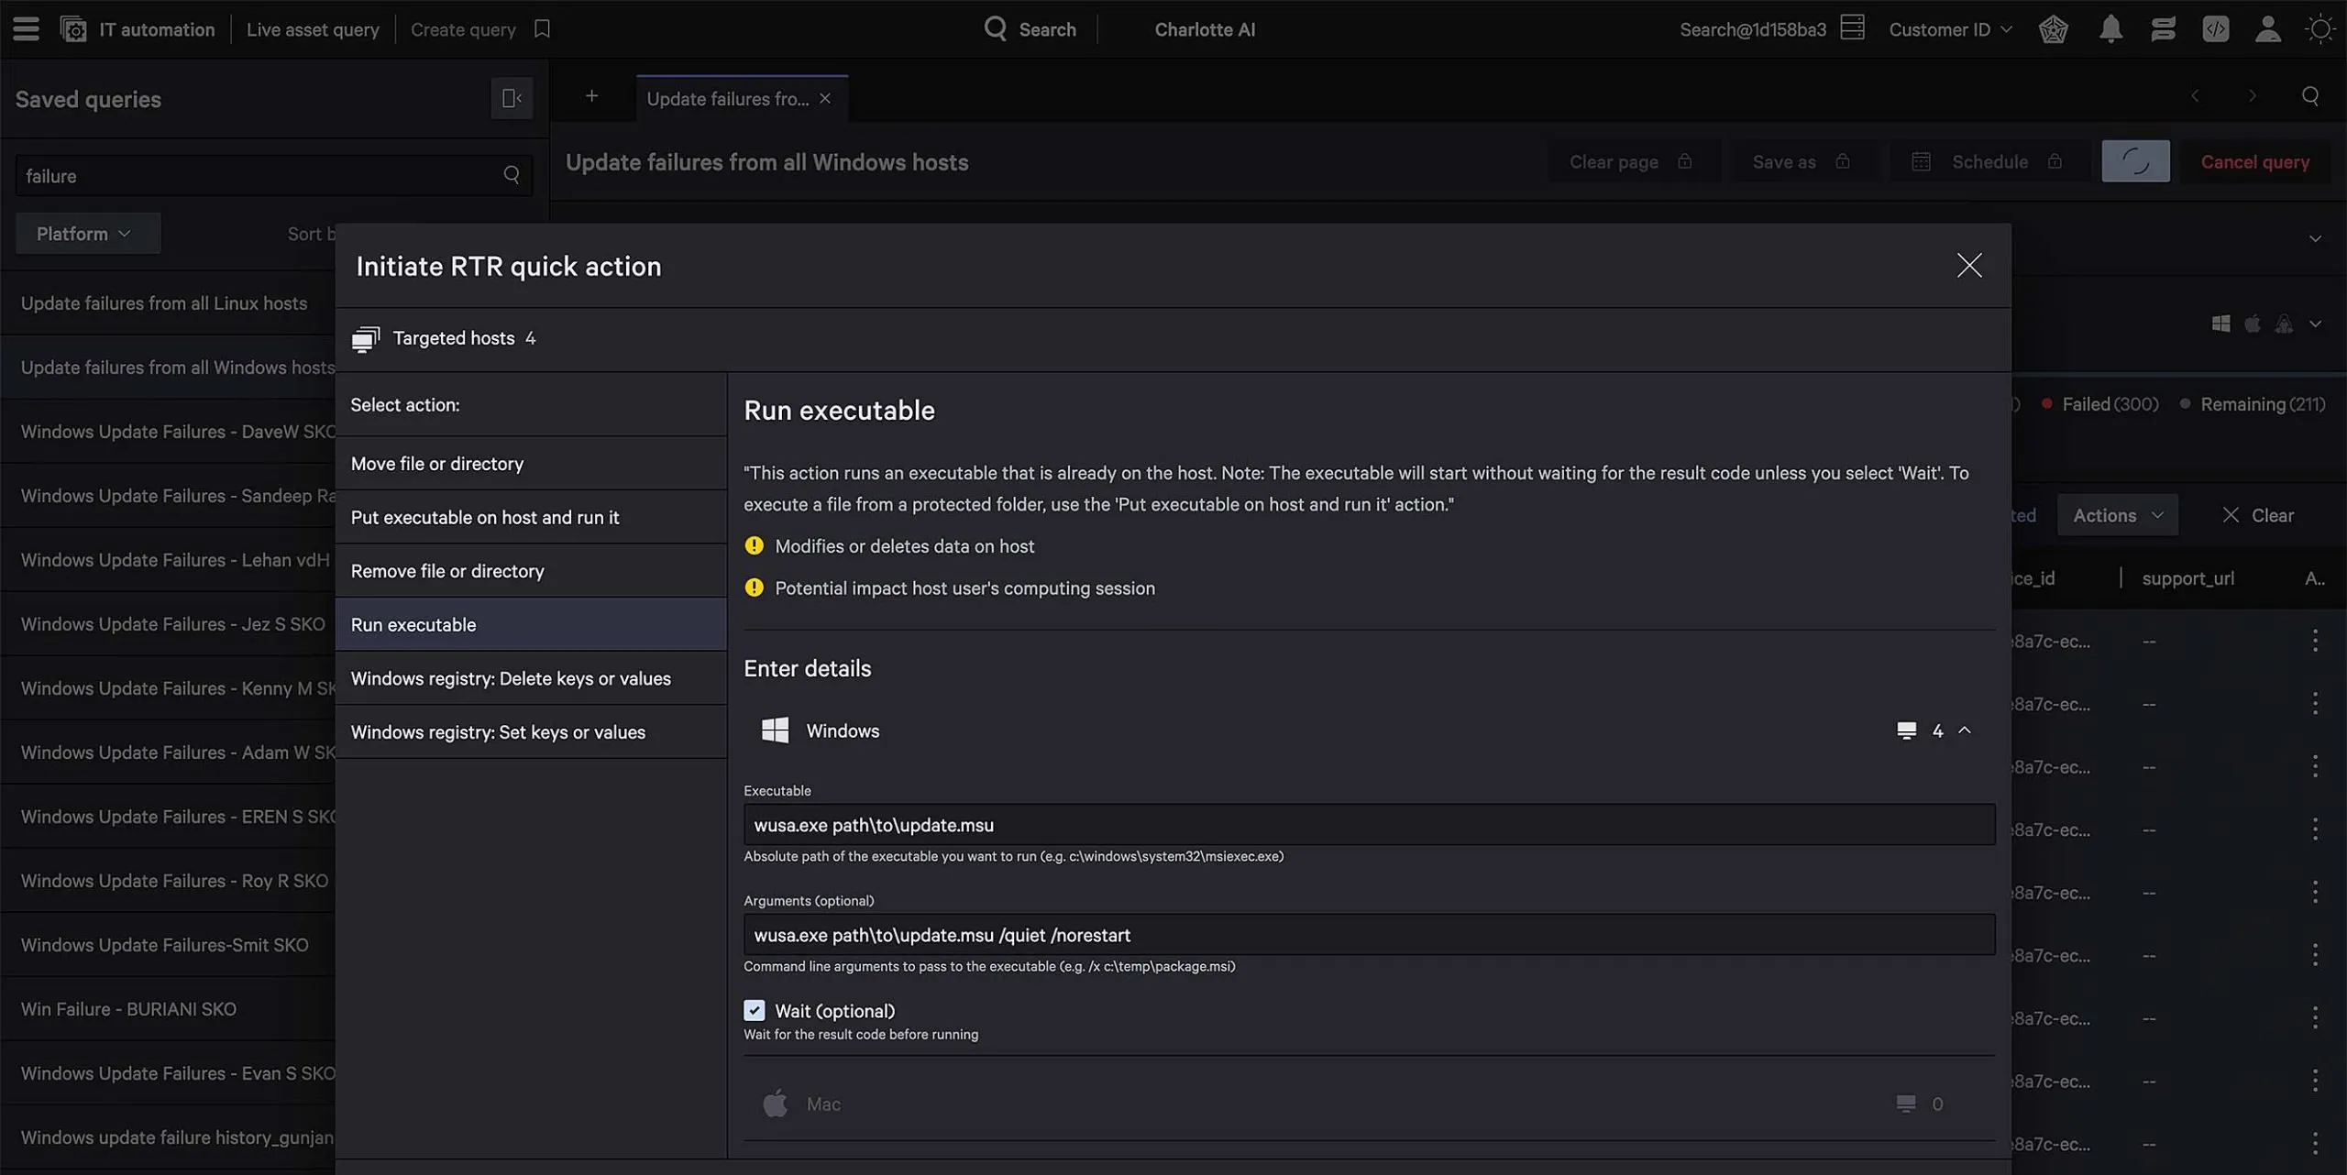The height and width of the screenshot is (1175, 2347).
Task: Select Windows registry: Delete keys or values
Action: click(531, 678)
